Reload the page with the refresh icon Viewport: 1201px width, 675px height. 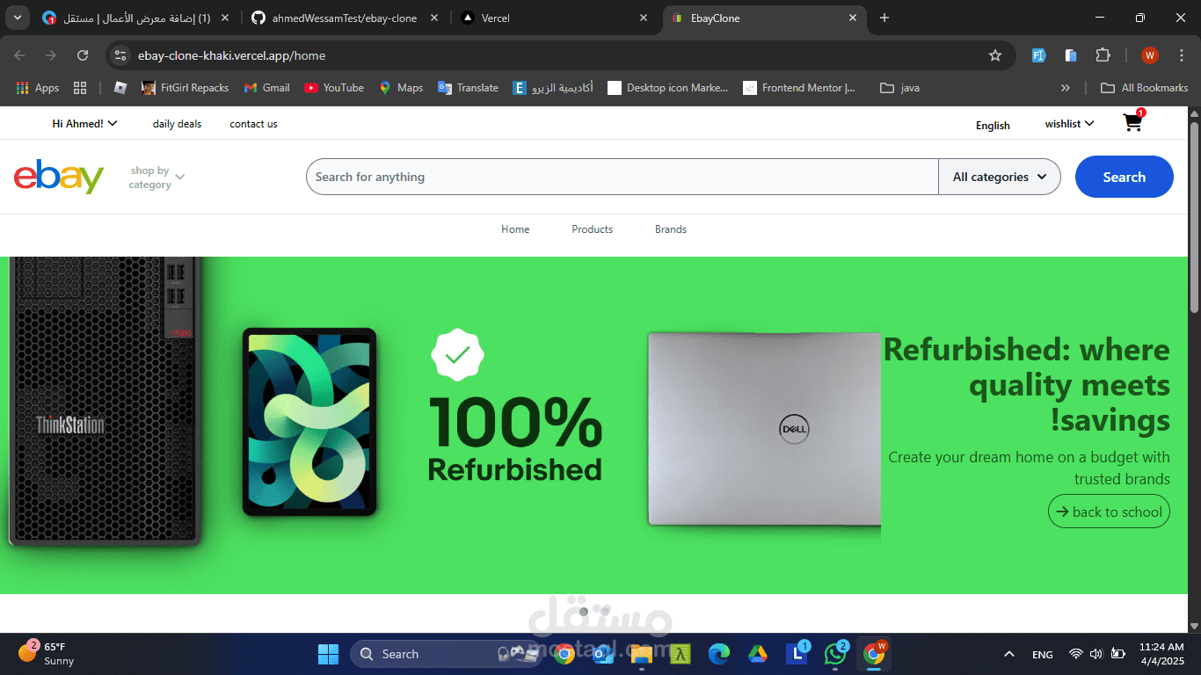pos(83,55)
